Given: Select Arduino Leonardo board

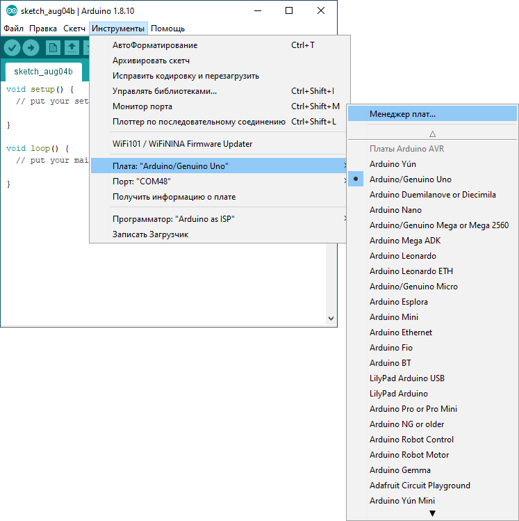Looking at the screenshot, I should pos(432,256).
